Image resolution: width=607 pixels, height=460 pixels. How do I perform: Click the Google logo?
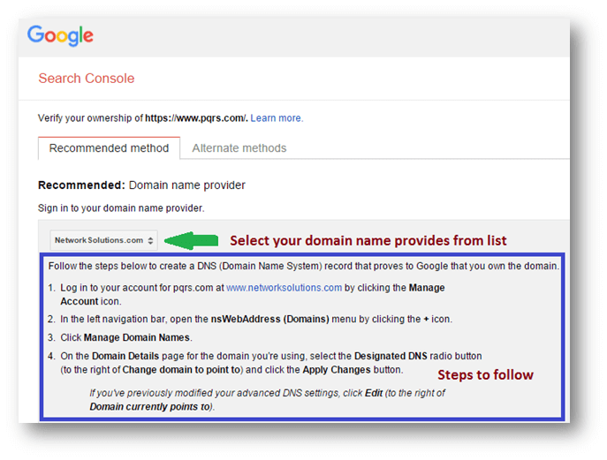click(60, 35)
